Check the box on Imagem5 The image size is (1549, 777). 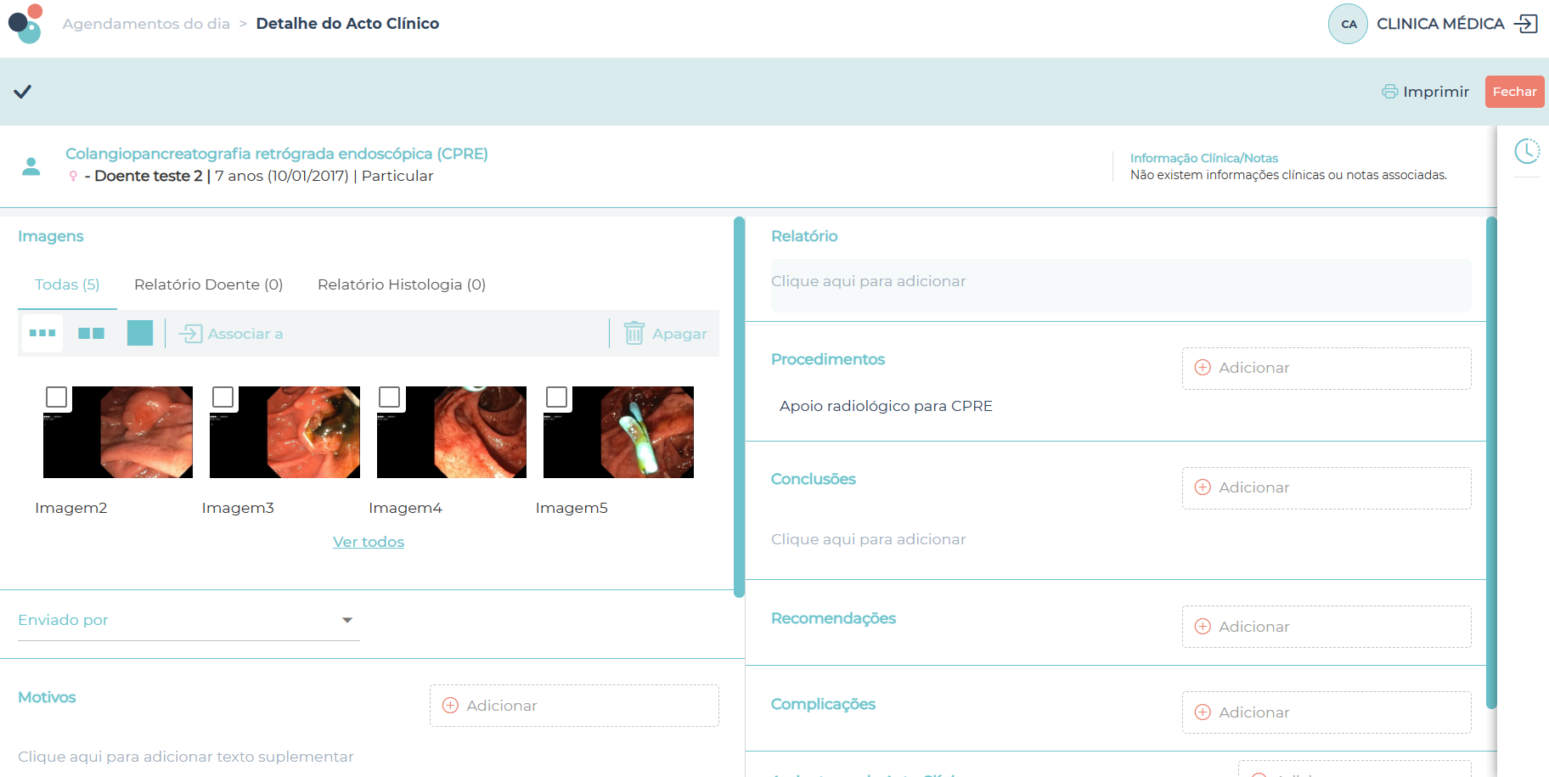[x=557, y=397]
